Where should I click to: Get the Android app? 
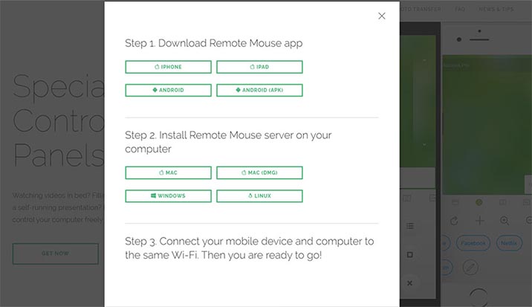click(x=168, y=91)
